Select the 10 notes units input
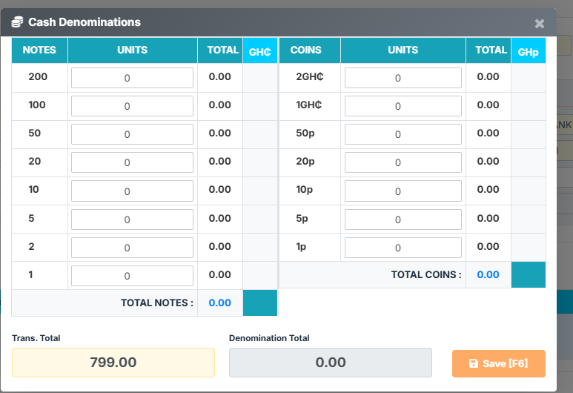The image size is (573, 393). [x=132, y=191]
